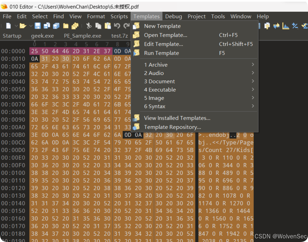Click Run Template menu entry
This screenshot has width=308, height=242.
pos(194,53)
